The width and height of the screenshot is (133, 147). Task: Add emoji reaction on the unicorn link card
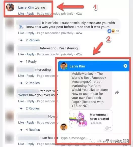(x=108, y=128)
